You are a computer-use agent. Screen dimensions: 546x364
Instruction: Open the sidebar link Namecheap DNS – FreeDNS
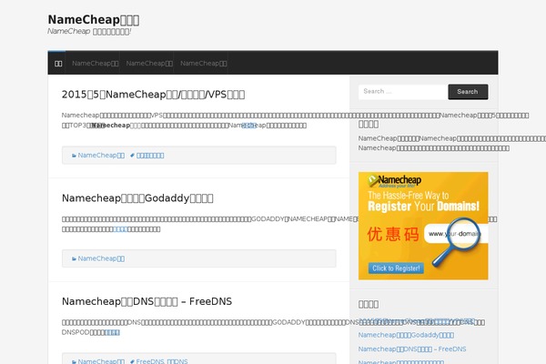click(412, 349)
